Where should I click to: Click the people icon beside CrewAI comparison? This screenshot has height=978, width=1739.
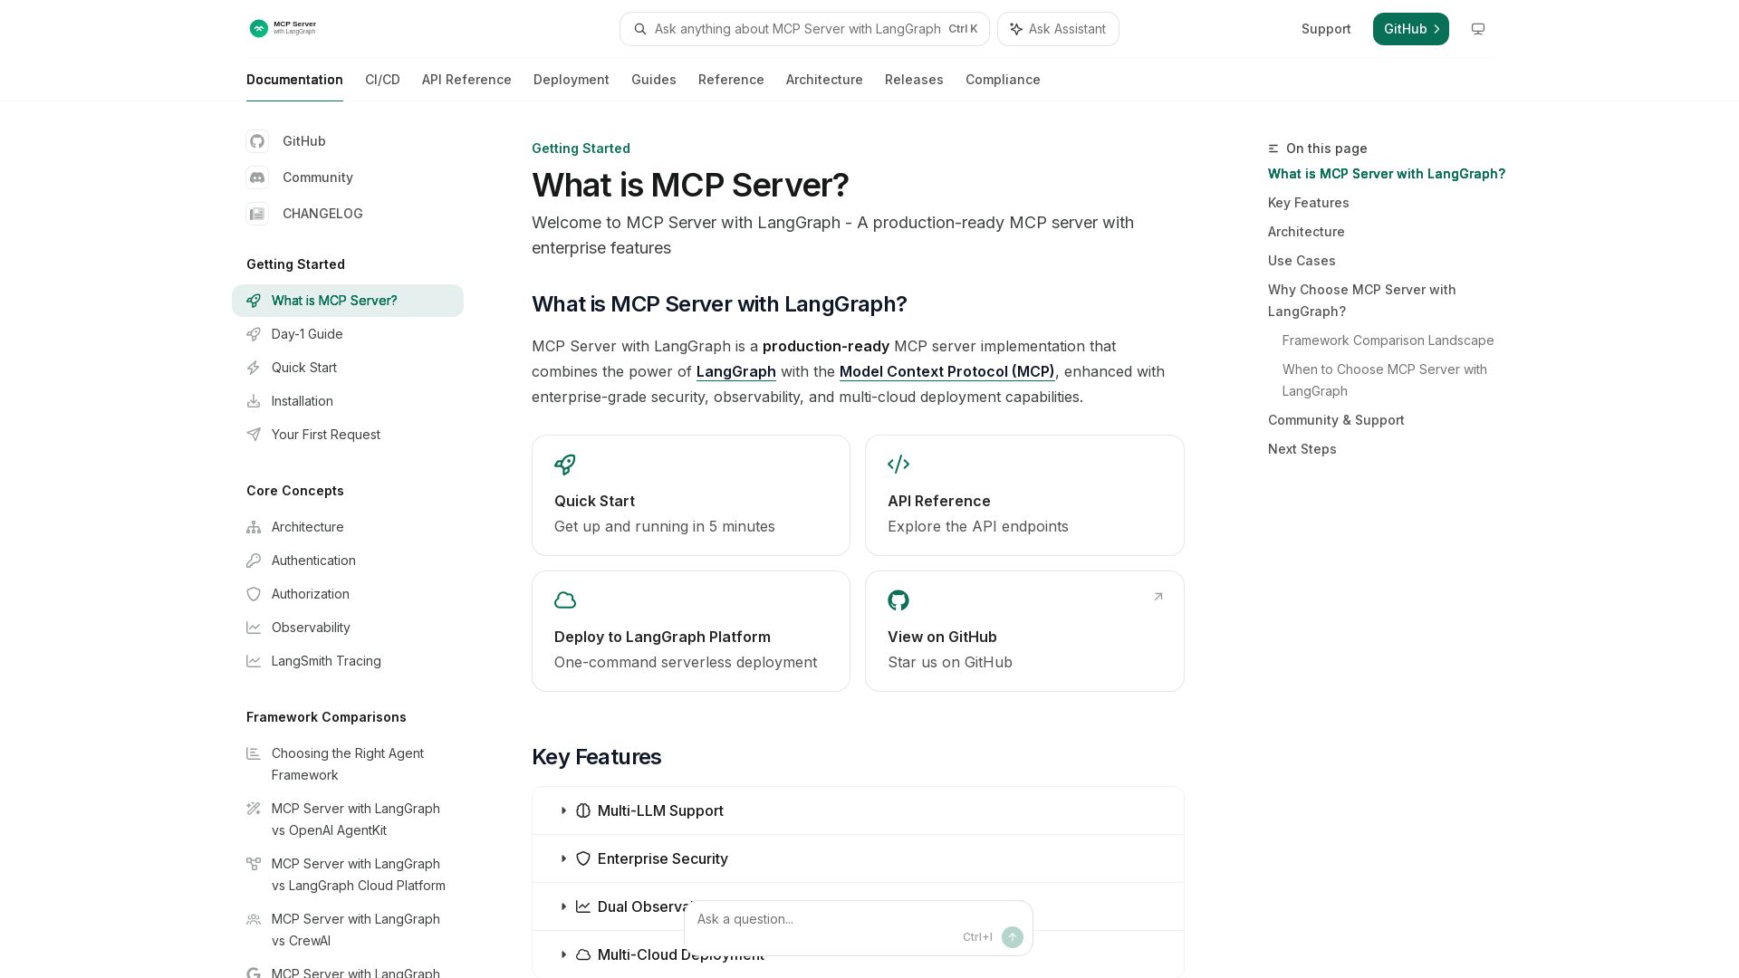(x=254, y=919)
